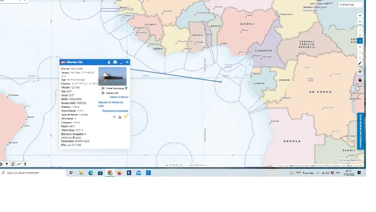This screenshot has width=376, height=212.
Task: Click Ajouter un Navire à la Liste
Action: point(111,104)
